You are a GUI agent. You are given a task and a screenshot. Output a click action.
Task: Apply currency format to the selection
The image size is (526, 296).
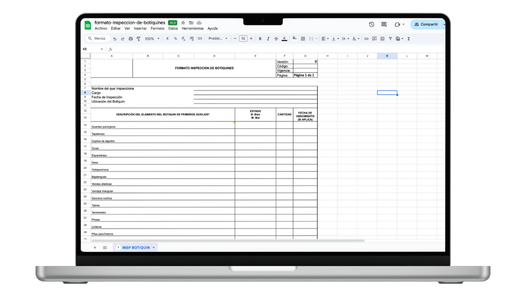[x=167, y=38]
